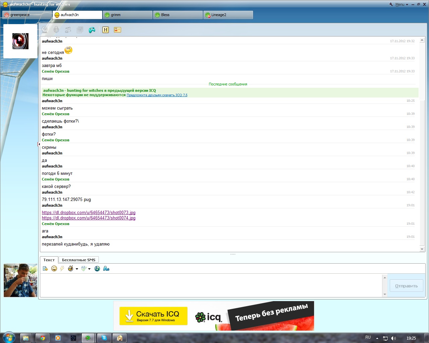The image size is (429, 343).
Task: Click the message 'можем сыграть'
Action: click(x=57, y=108)
